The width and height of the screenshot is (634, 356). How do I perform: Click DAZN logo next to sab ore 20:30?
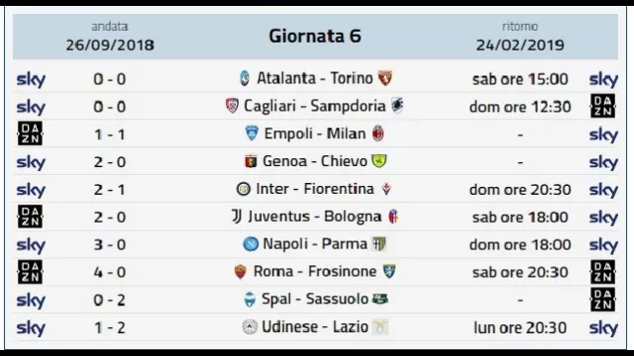(603, 272)
